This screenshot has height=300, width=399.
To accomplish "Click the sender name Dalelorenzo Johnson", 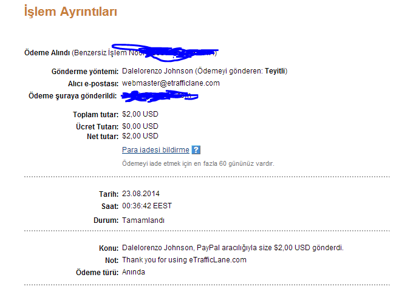I will [x=157, y=71].
